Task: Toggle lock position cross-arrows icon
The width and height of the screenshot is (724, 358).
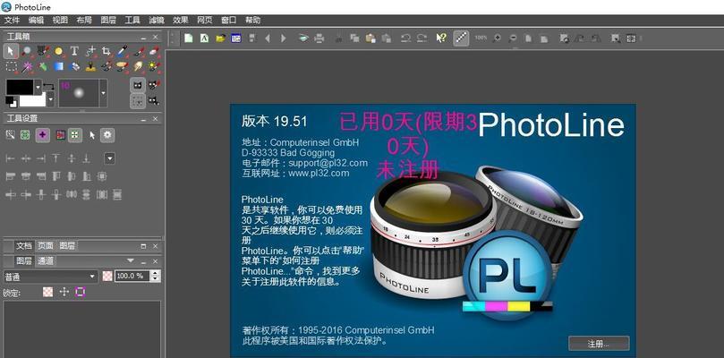Action: 64,292
